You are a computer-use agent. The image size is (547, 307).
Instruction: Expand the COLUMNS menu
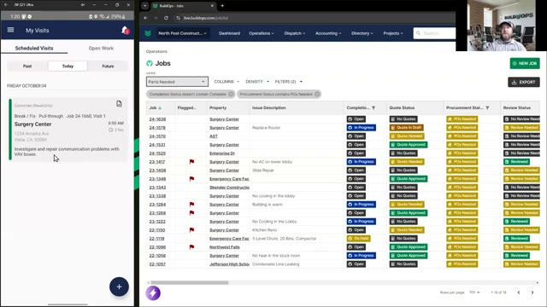(226, 82)
